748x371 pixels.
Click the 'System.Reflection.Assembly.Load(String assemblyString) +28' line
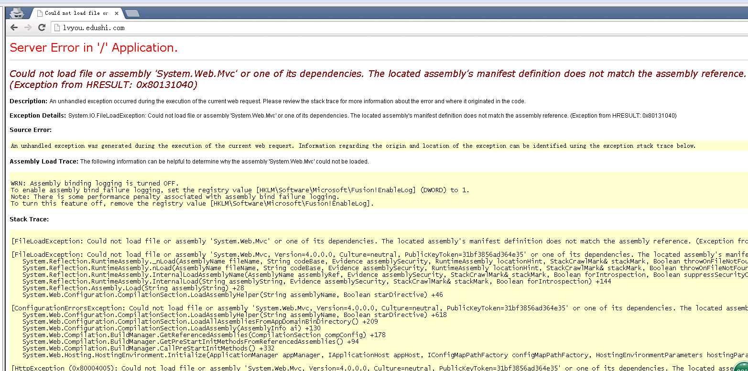tap(133, 288)
